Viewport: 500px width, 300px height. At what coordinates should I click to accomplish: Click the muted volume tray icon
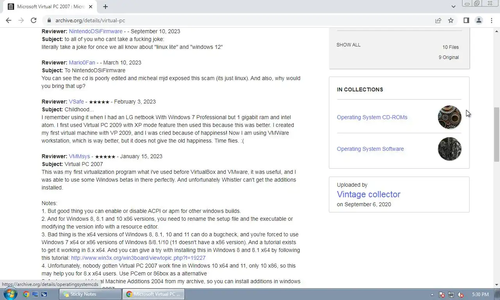coord(461,295)
